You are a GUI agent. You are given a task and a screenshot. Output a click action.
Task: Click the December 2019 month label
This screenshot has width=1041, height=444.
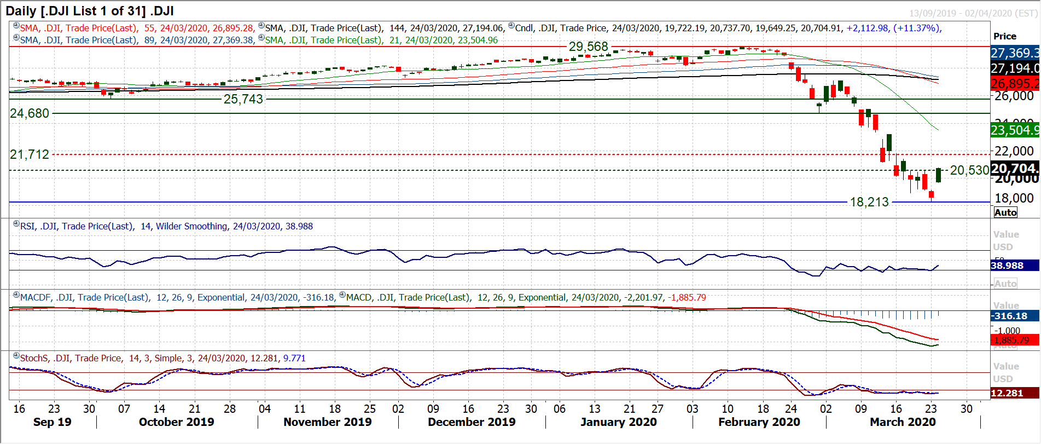coord(472,422)
